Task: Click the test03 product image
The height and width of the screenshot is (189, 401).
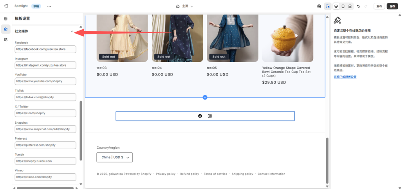Action: [122, 38]
